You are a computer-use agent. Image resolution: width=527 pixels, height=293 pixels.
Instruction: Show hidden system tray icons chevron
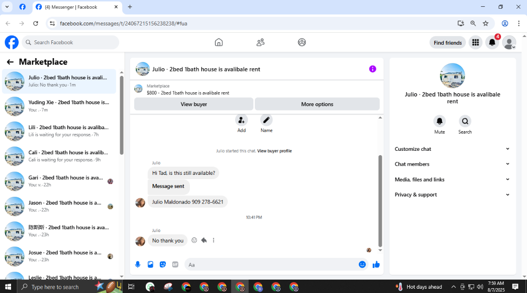click(453, 287)
